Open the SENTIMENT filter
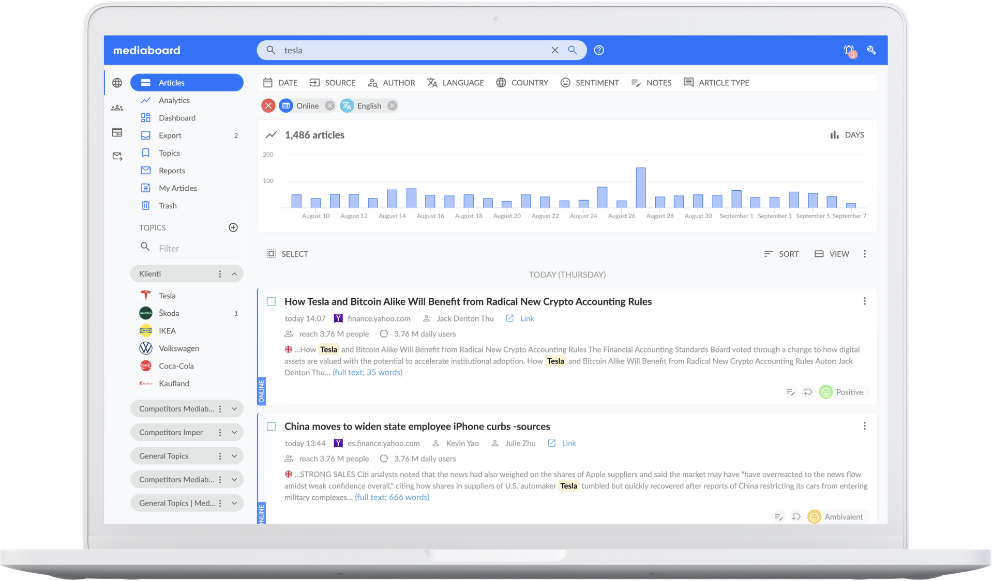Screen dimensions: 993x581 pos(590,83)
